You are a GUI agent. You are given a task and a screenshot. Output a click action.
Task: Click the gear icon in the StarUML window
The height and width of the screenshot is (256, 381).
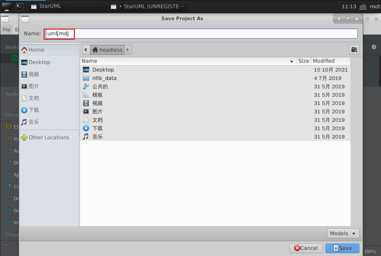point(374,47)
